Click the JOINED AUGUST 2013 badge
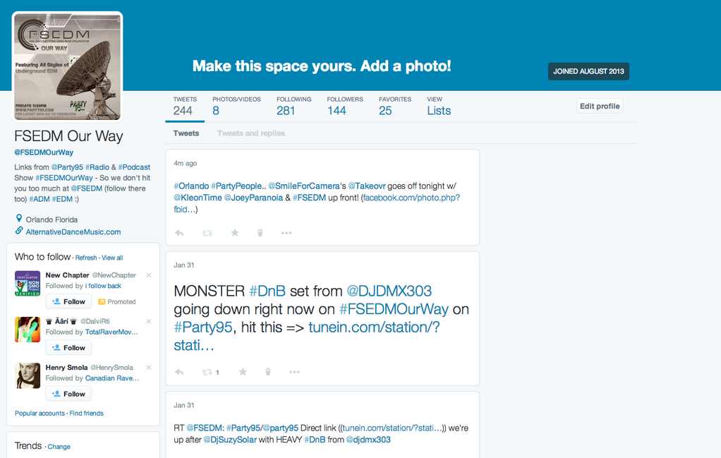Image resolution: width=721 pixels, height=458 pixels. (588, 71)
